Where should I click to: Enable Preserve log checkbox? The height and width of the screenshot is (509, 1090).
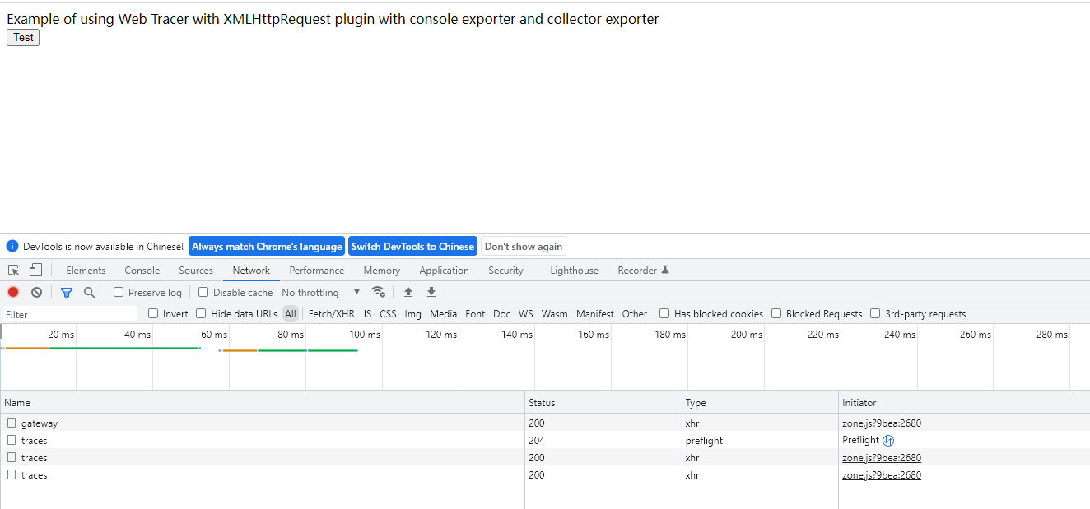[119, 292]
